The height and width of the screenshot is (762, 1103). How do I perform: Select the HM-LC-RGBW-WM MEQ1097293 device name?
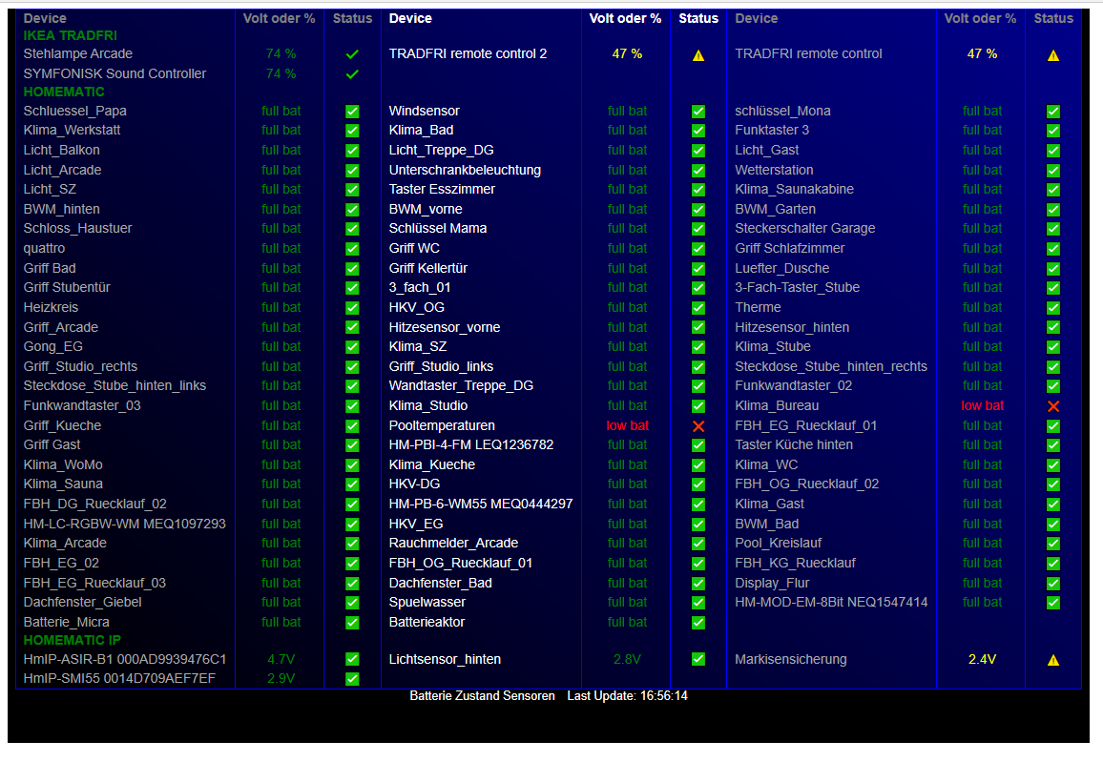pyautogui.click(x=124, y=524)
